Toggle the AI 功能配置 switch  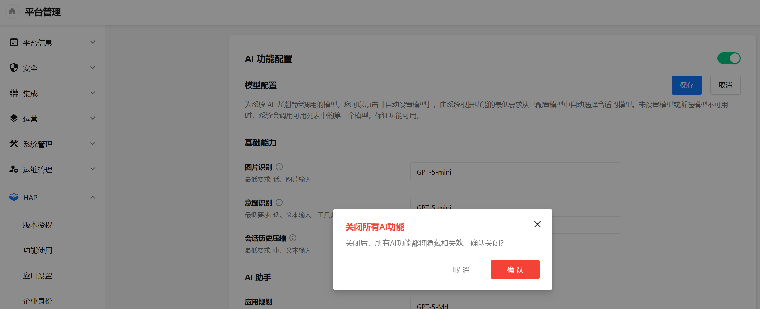(x=729, y=58)
